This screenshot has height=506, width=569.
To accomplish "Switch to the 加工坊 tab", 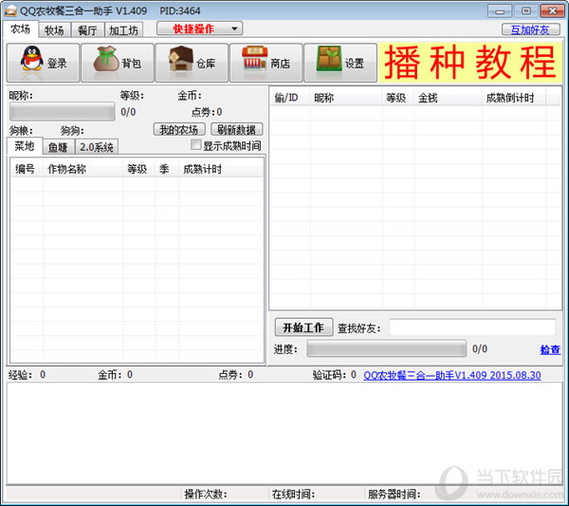I will tap(123, 30).
